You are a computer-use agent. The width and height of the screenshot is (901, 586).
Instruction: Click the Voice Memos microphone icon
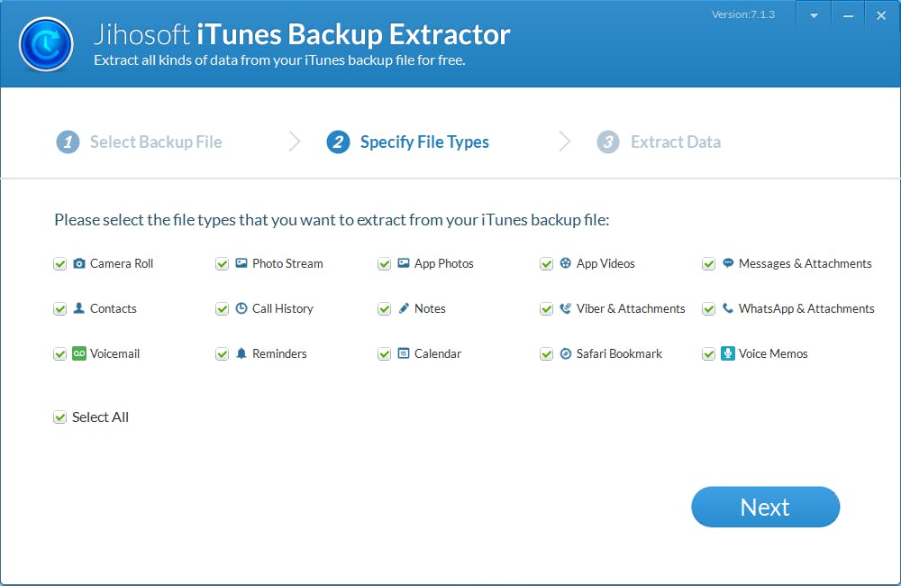728,353
